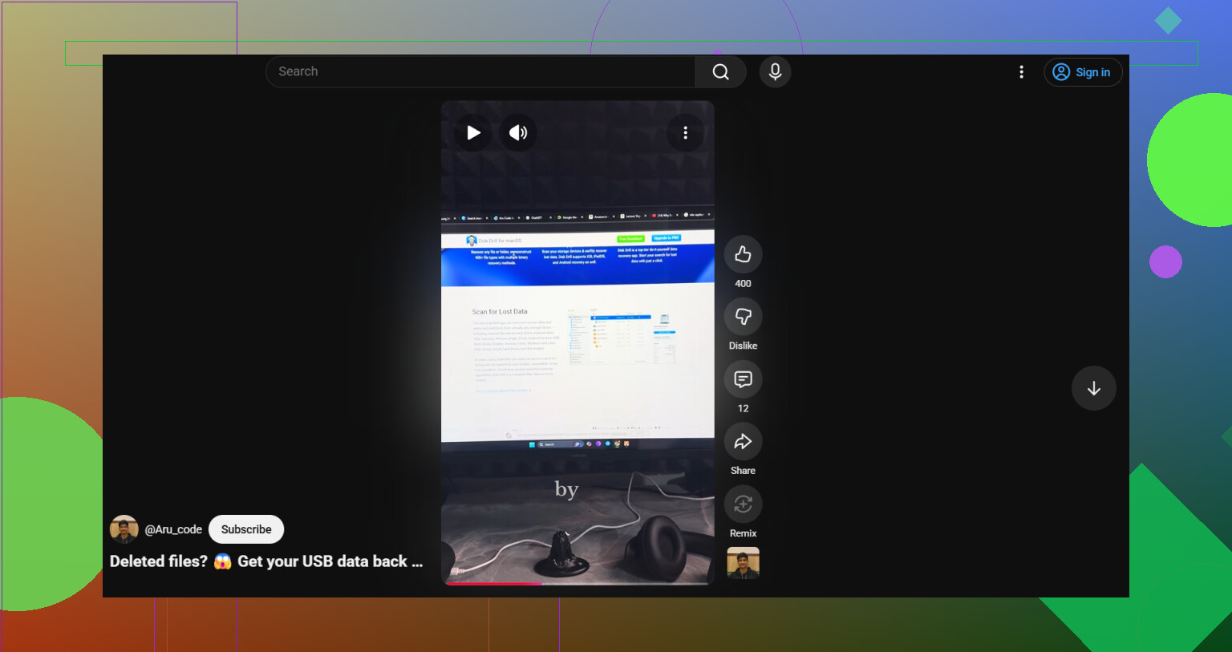Open the sound thumbnail below Remix
1232x652 pixels.
coord(743,563)
